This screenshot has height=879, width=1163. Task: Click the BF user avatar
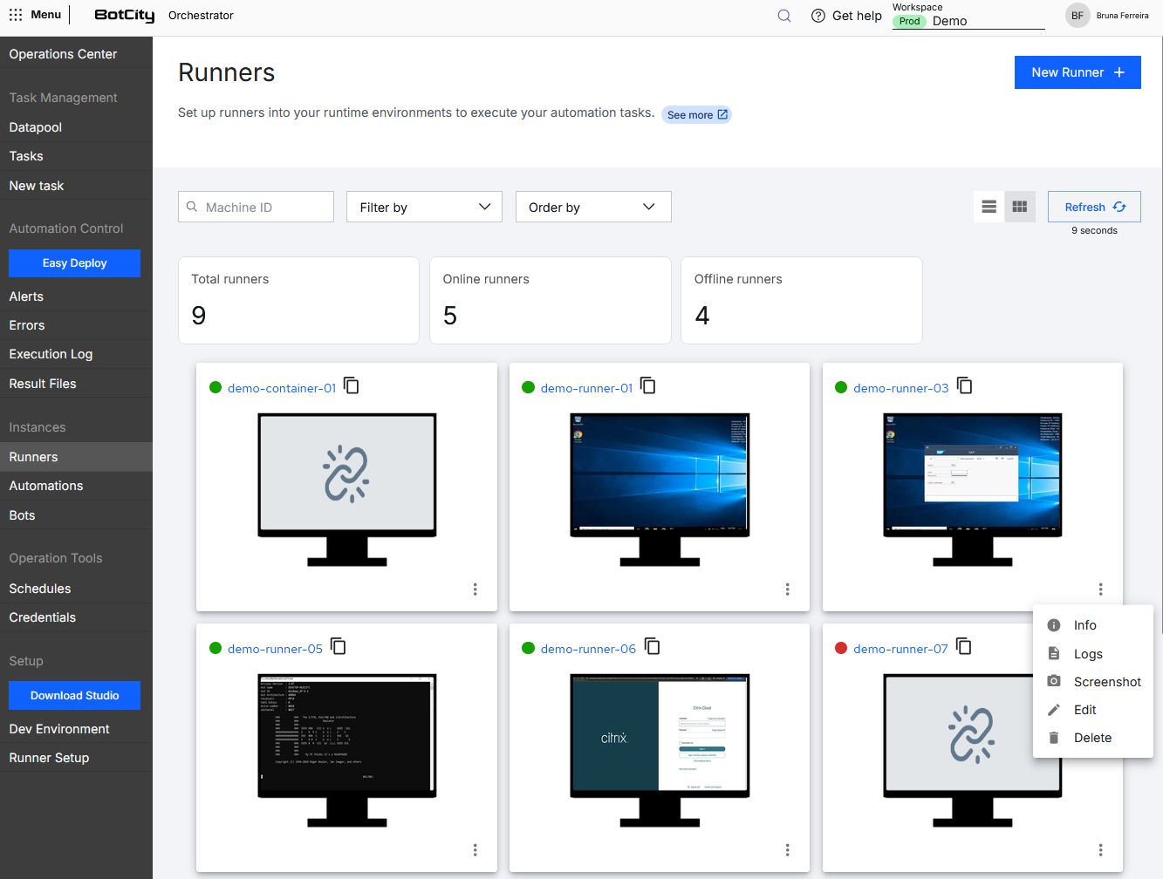coord(1077,16)
